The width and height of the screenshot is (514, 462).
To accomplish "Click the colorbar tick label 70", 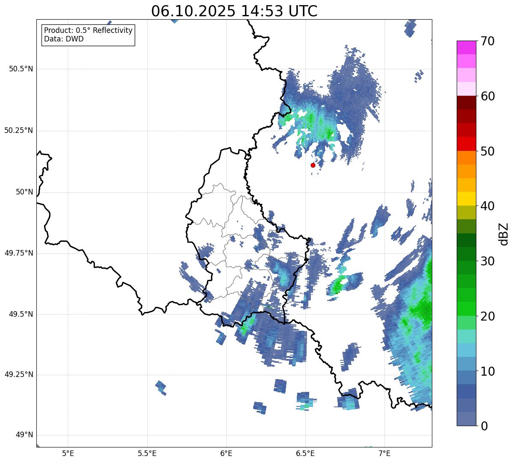I will [x=487, y=41].
